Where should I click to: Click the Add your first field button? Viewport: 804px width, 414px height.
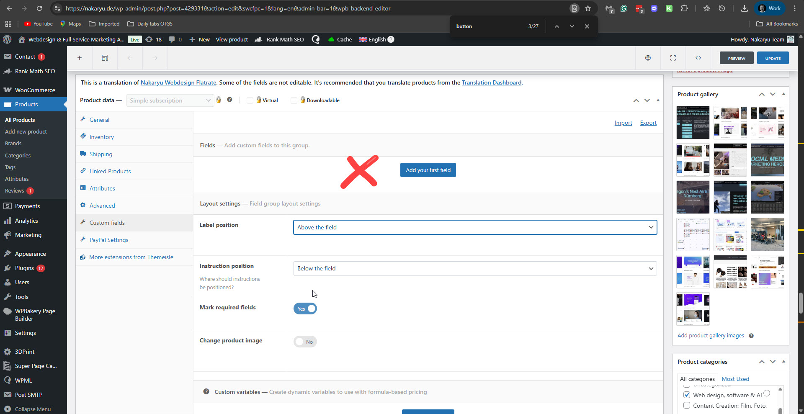pos(428,170)
